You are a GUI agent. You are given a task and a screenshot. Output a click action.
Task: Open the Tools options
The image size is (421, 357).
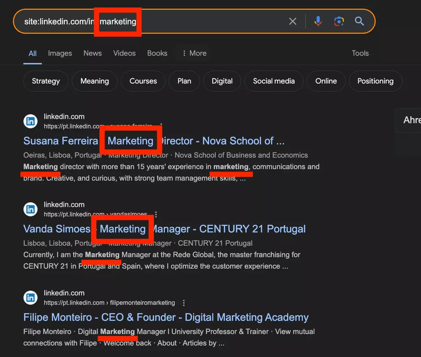pos(360,53)
